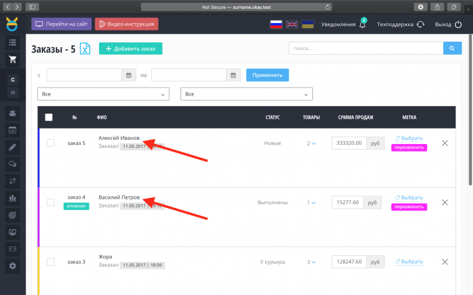Click Выход to log out
Screen dimensions: 473x295
tap(448, 25)
